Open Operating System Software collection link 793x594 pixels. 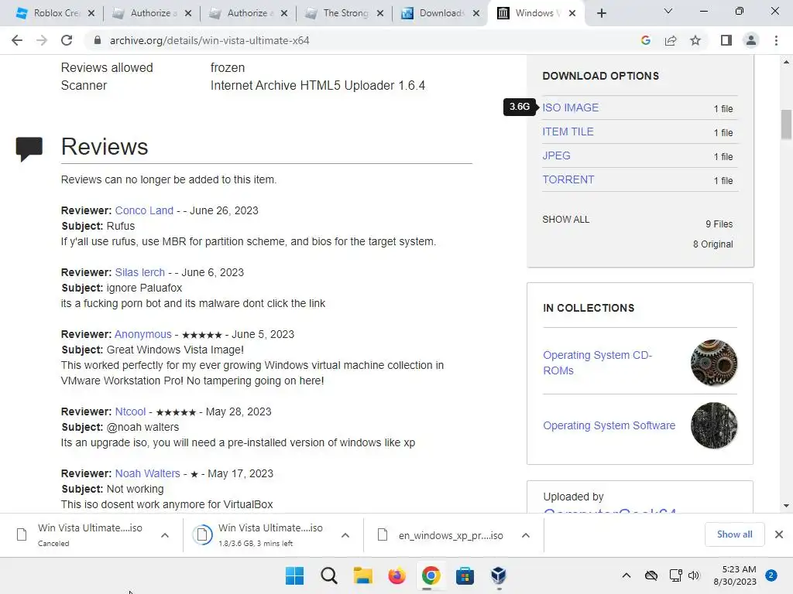pyautogui.click(x=609, y=425)
